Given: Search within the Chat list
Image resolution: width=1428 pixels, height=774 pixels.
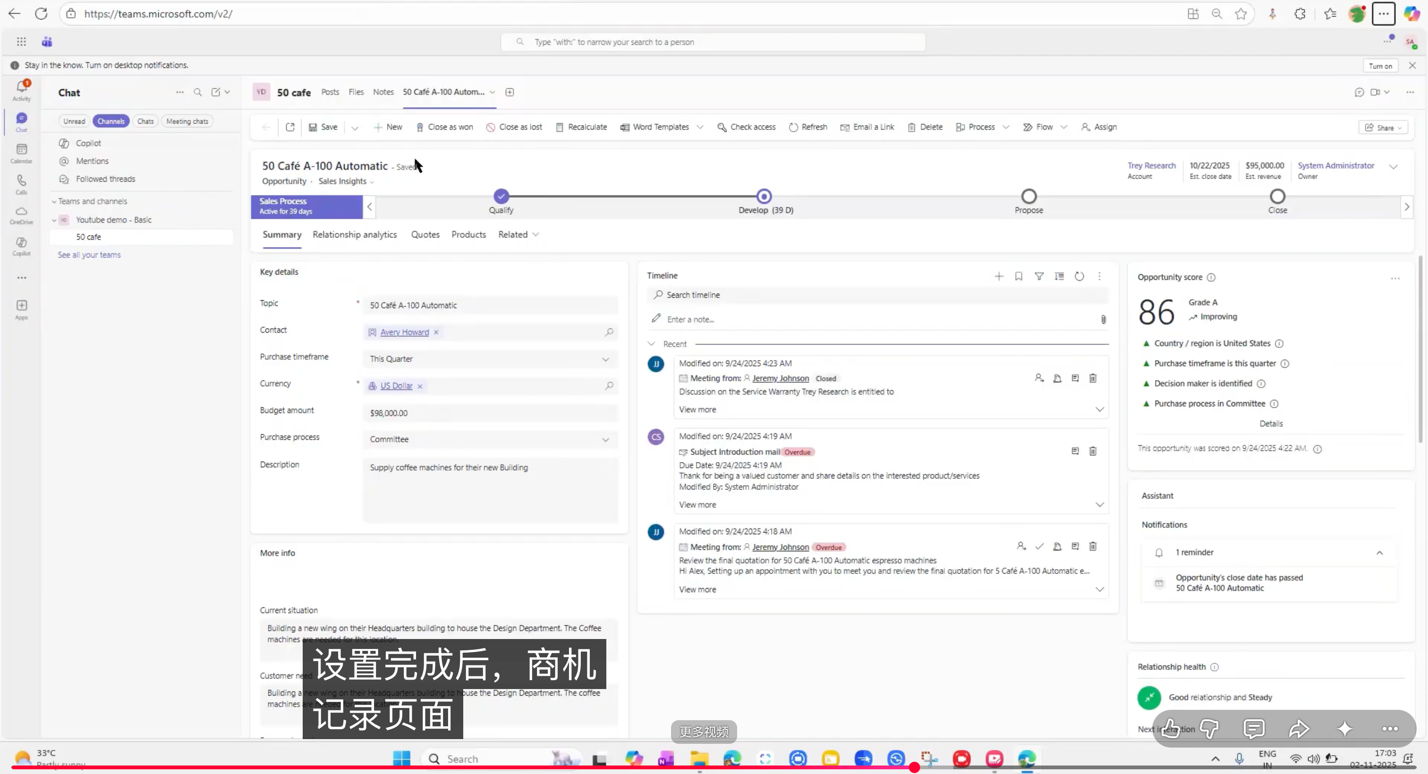Looking at the screenshot, I should [x=197, y=93].
